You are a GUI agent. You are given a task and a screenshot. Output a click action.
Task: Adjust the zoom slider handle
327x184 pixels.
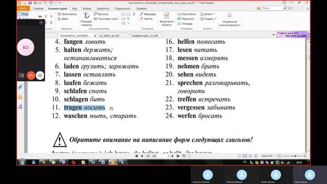[295, 156]
